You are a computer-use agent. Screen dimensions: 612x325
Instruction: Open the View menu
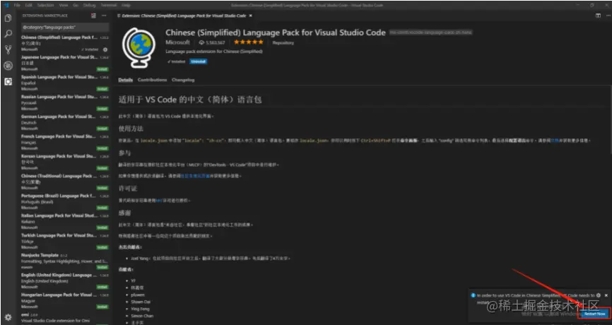[x=63, y=5]
